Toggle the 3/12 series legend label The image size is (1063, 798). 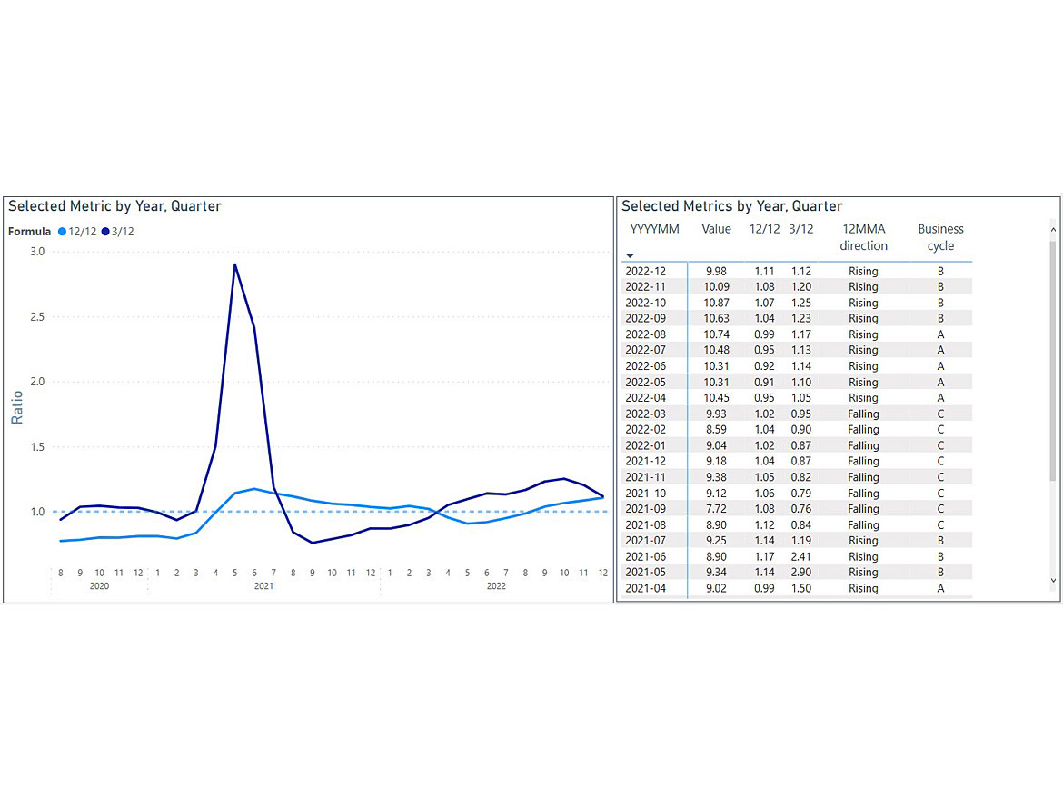click(x=123, y=232)
